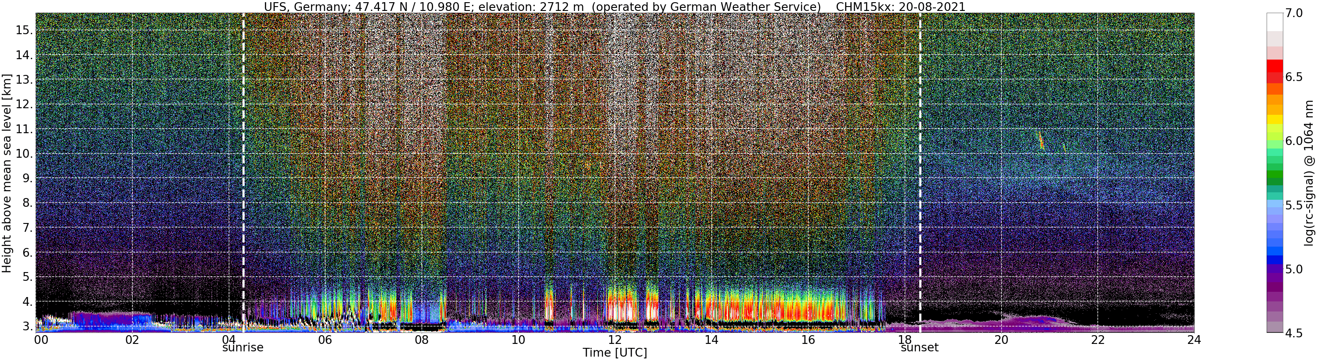This screenshot has height=361, width=1318.
Task: Click the white dashed sunset marker line
Action: (920, 173)
